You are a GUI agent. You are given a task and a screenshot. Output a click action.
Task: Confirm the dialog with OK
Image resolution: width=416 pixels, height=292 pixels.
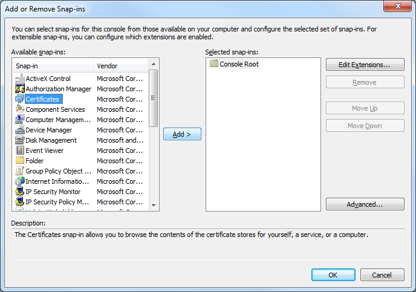tap(333, 275)
